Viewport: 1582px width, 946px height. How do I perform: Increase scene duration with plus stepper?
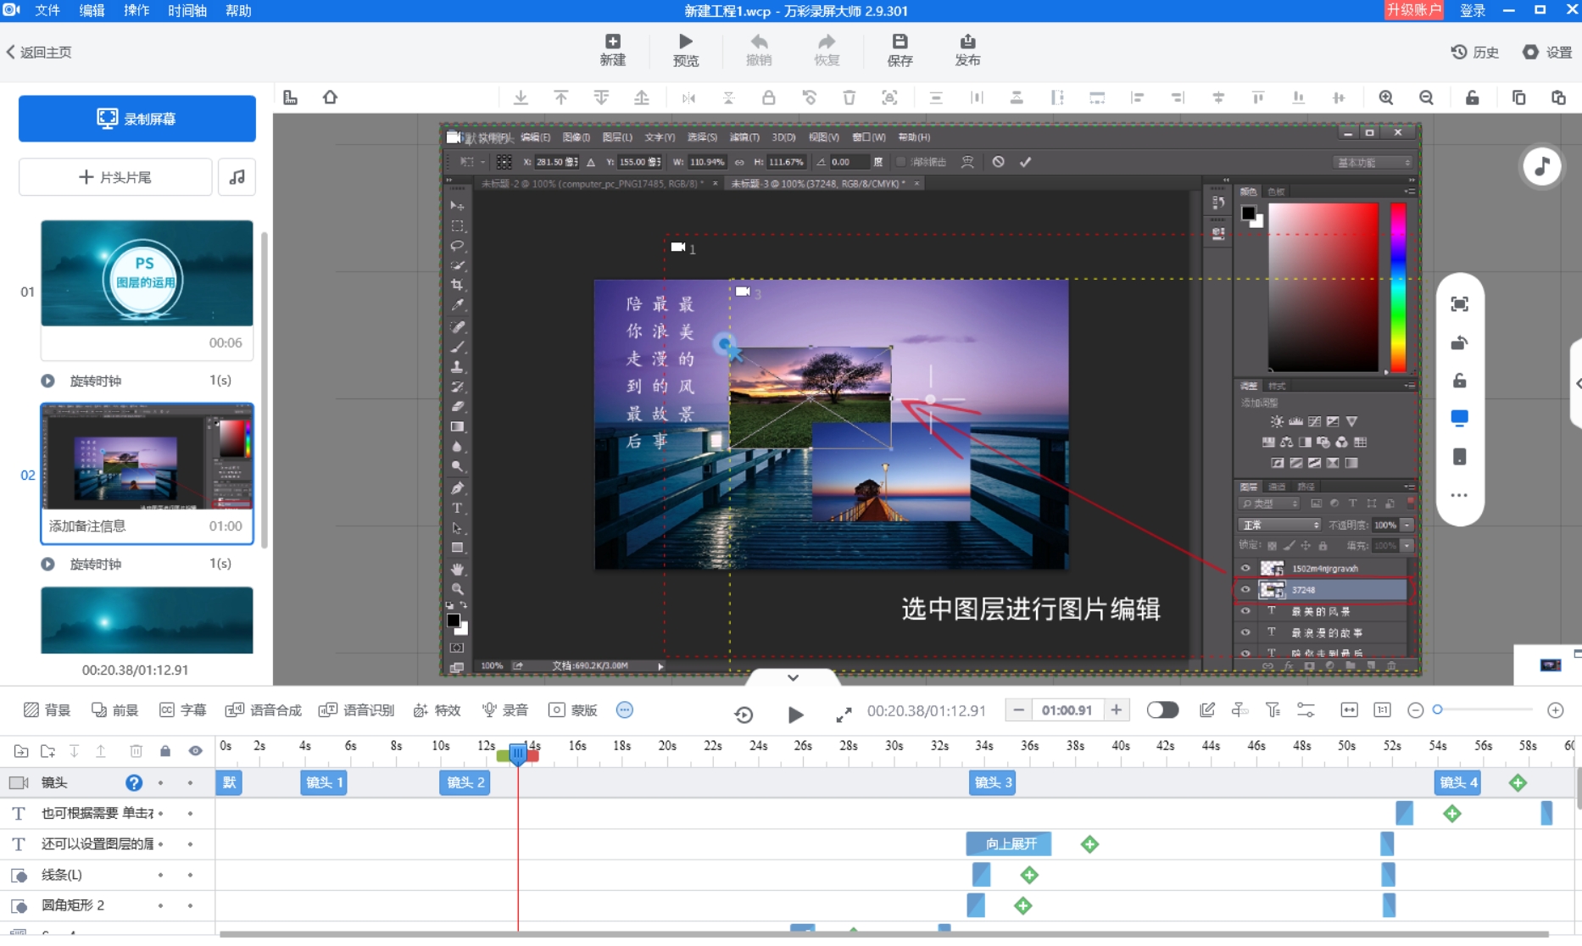(1117, 710)
